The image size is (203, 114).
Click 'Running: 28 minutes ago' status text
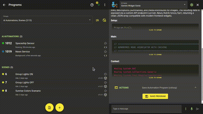tap(25, 47)
